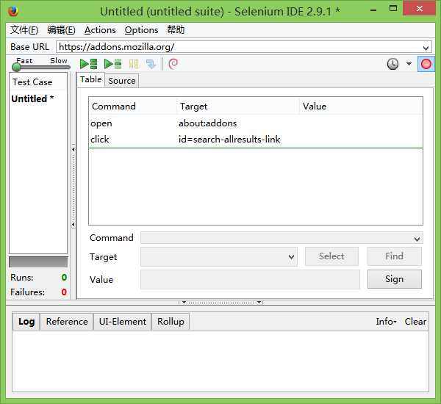441x404 pixels.
Task: Click the test run progress bar
Action: (x=38, y=261)
